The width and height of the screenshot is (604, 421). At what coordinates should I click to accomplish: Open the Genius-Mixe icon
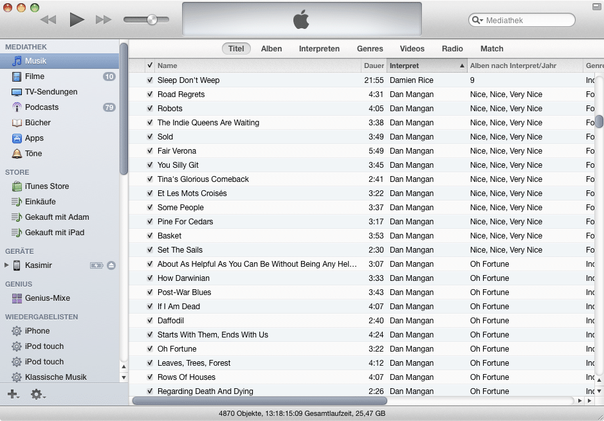[x=17, y=298]
